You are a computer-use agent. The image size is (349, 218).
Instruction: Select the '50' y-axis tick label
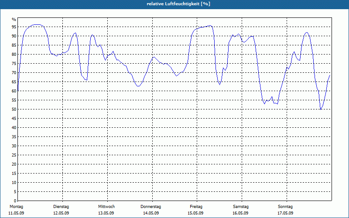click(x=14, y=109)
